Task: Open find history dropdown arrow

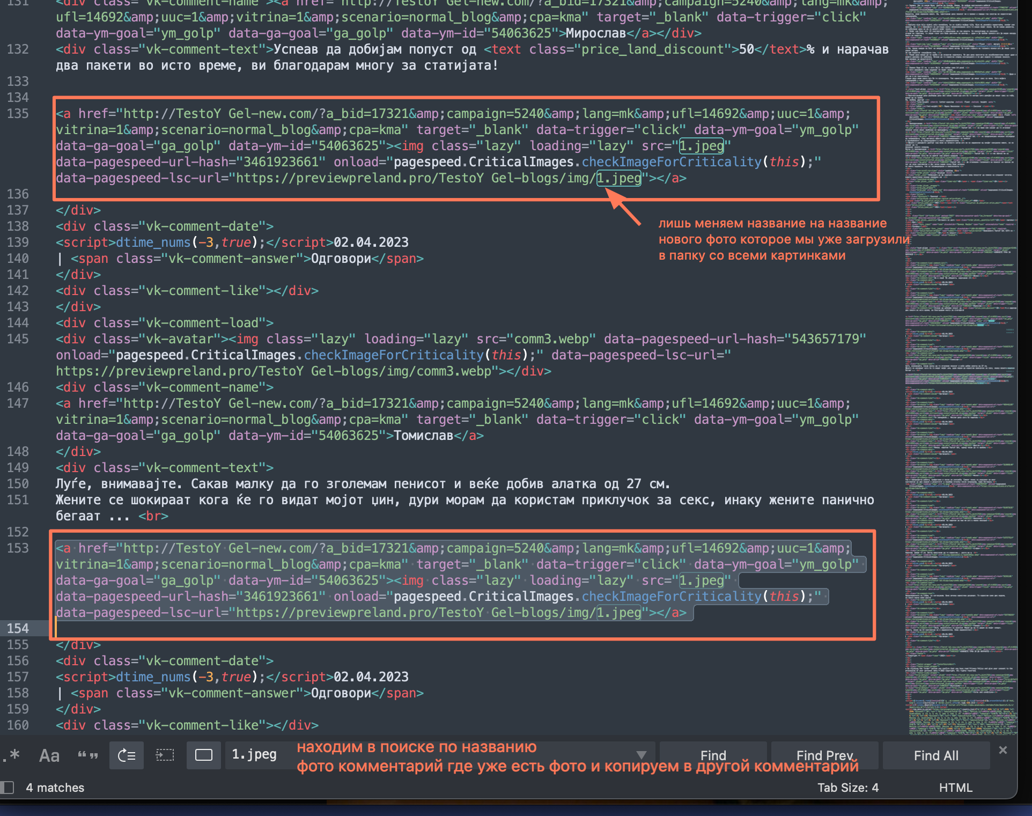Action: [641, 755]
